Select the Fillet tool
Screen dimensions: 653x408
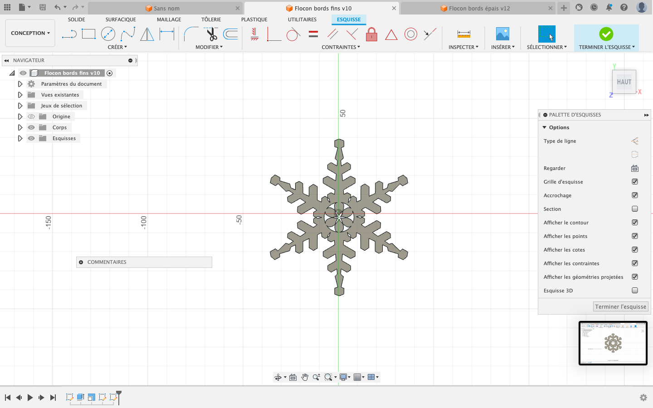point(191,34)
